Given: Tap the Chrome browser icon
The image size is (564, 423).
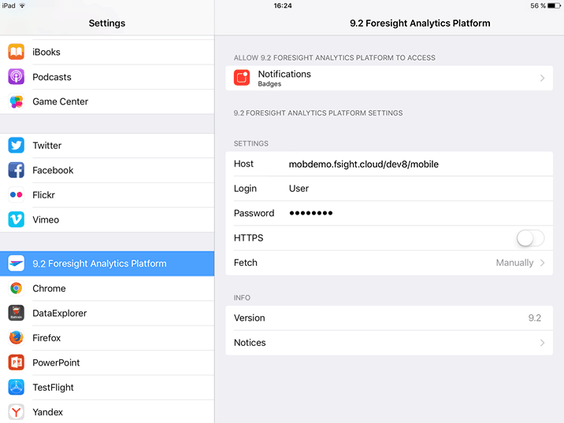Looking at the screenshot, I should tap(17, 289).
